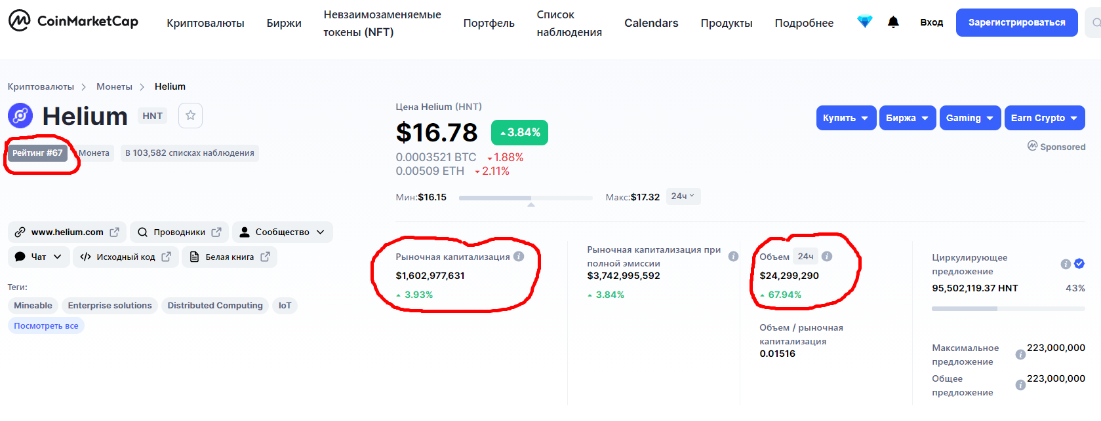
Task: Click info icon beside Максимальное предложение
Action: tap(1020, 355)
